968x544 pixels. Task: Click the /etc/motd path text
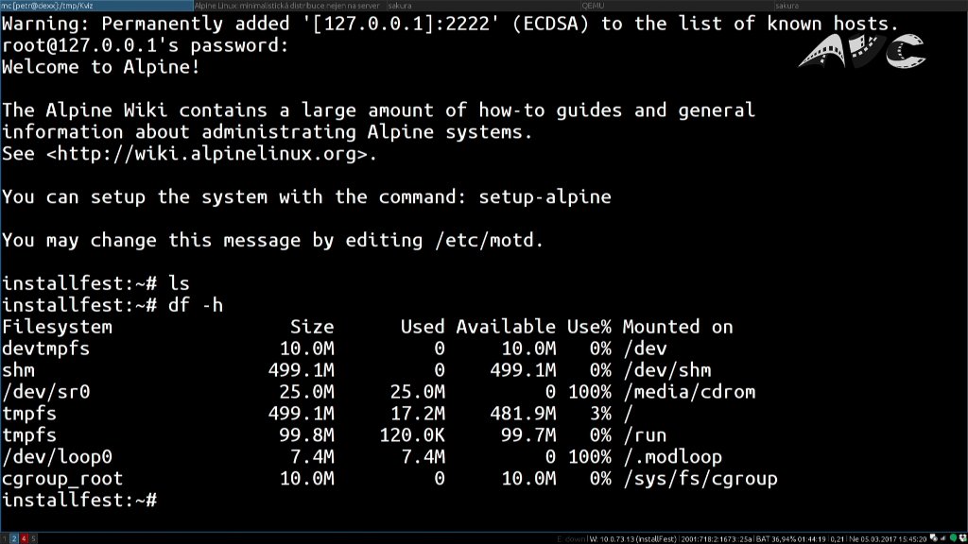[x=484, y=240]
